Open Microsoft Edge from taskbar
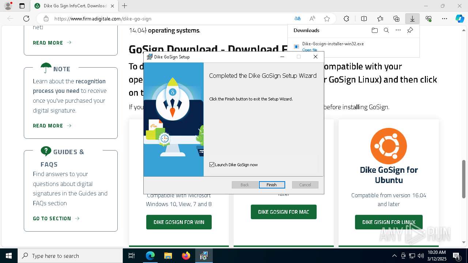This screenshot has height=263, width=468. click(150, 256)
